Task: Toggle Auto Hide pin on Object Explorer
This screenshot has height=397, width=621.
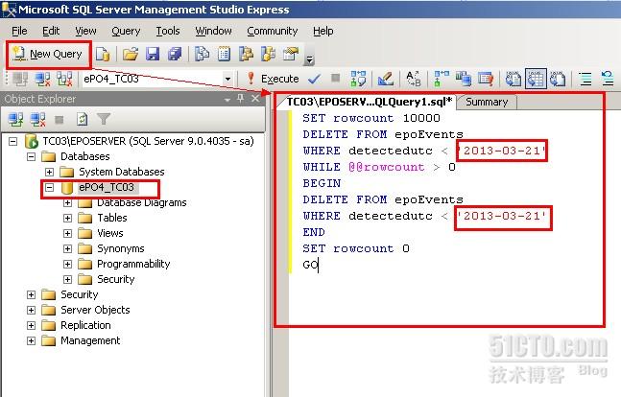Action: pyautogui.click(x=240, y=99)
